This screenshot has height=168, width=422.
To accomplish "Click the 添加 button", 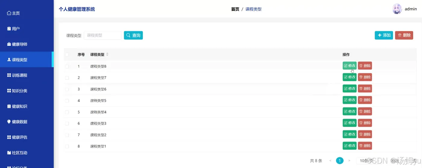I will pos(384,35).
